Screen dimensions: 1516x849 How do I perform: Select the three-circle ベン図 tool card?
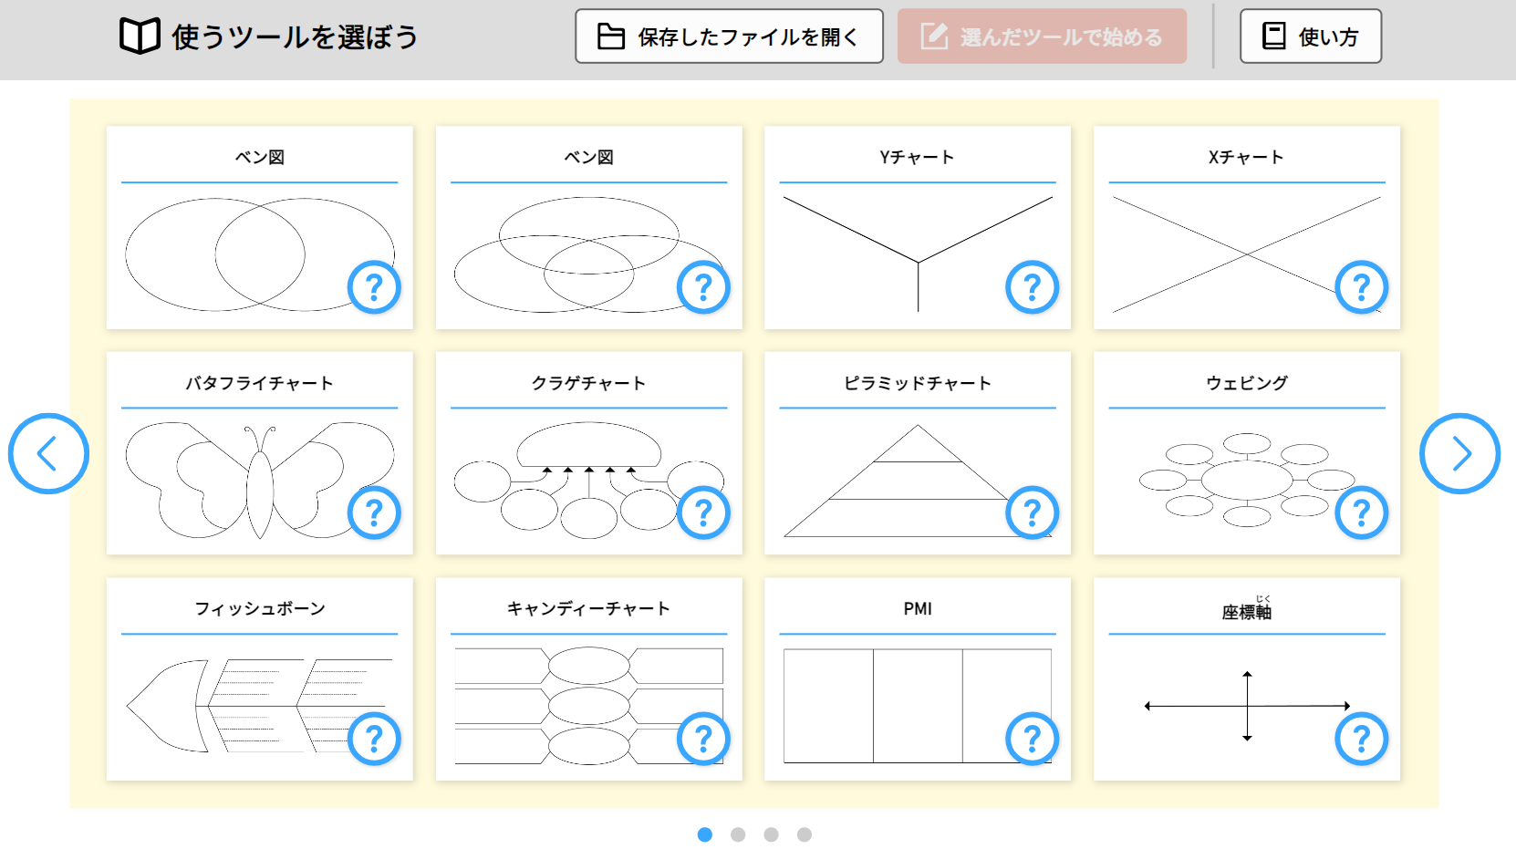pyautogui.click(x=588, y=228)
